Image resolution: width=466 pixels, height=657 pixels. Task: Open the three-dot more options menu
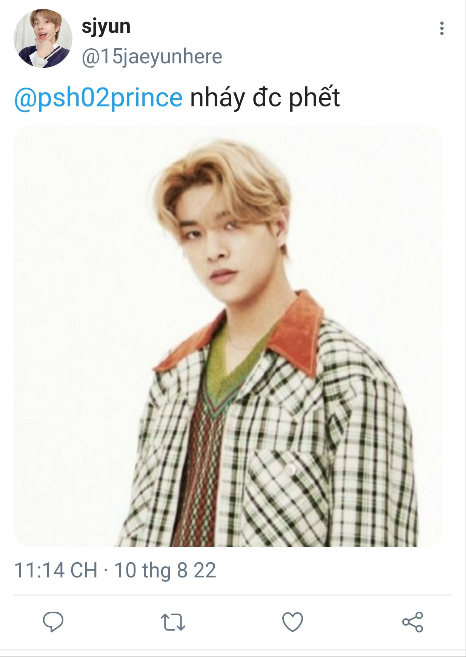click(441, 29)
